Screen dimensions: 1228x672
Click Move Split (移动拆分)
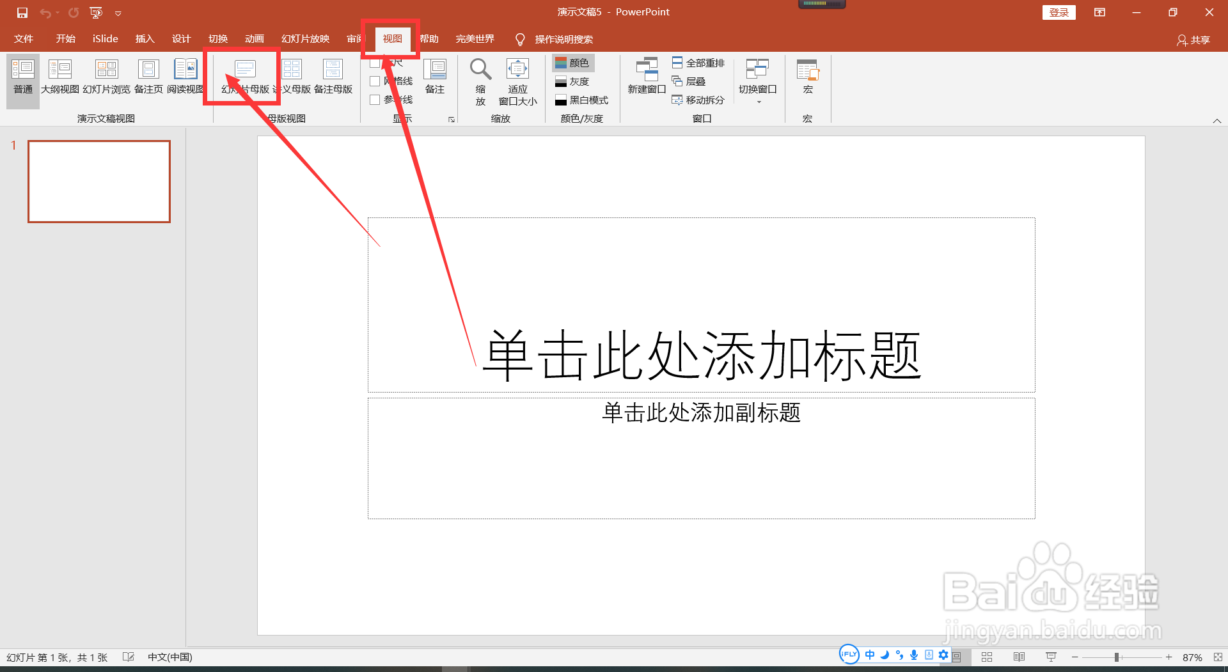[x=698, y=100]
